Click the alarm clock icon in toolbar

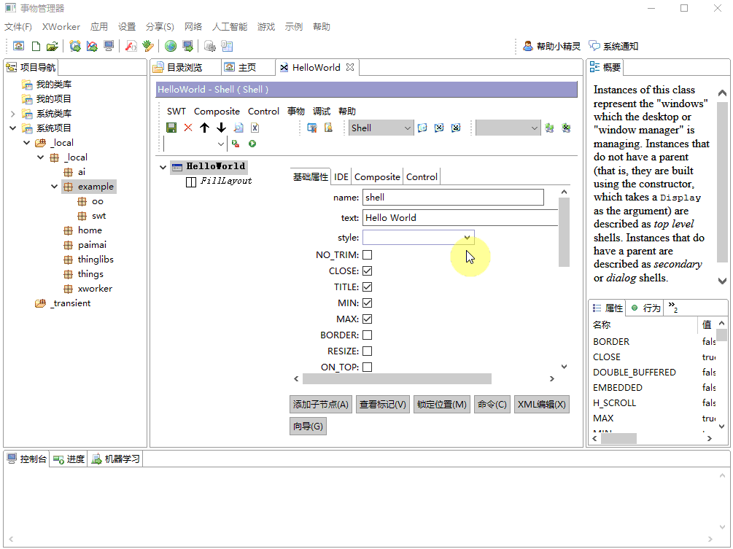[x=75, y=46]
